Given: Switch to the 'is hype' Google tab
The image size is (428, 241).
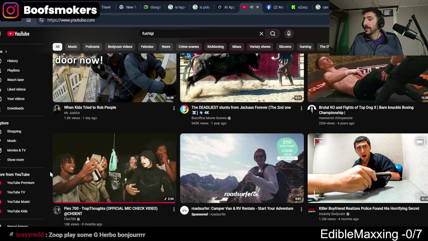Looking at the screenshot, I should 177,7.
